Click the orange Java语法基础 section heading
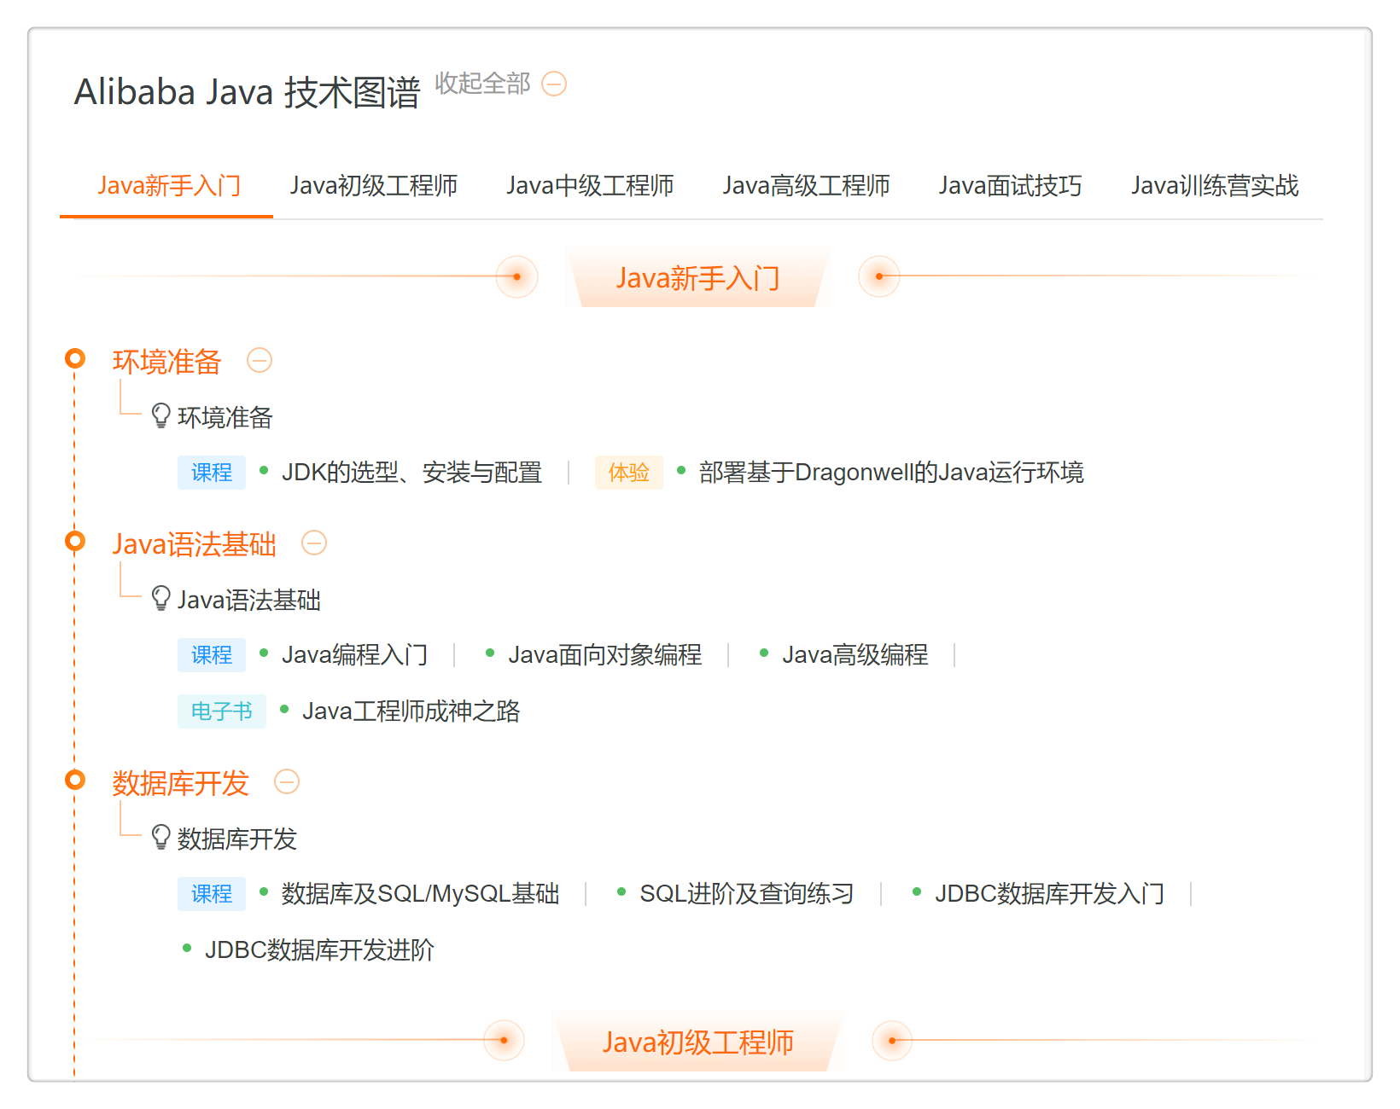 195,543
